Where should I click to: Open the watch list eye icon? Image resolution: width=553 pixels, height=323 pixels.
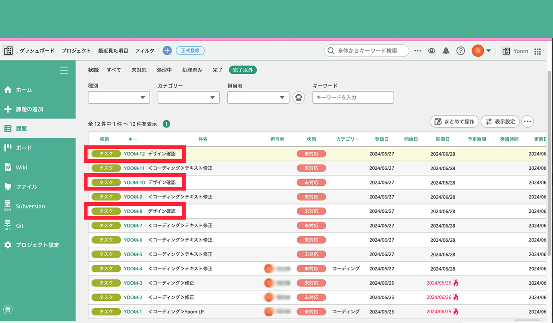[x=431, y=51]
